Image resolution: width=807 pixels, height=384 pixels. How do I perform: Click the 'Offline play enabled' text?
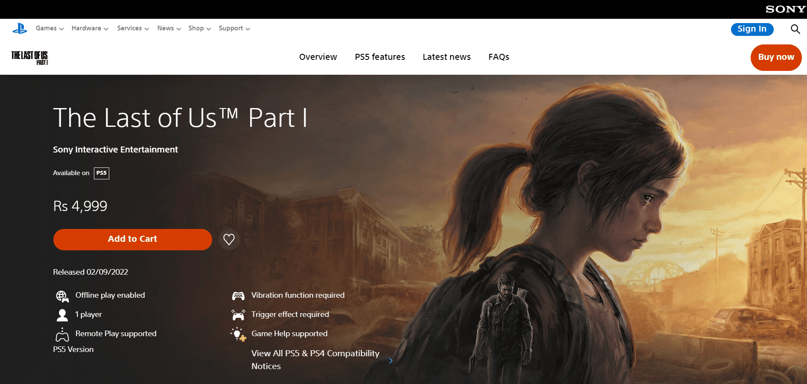[110, 295]
